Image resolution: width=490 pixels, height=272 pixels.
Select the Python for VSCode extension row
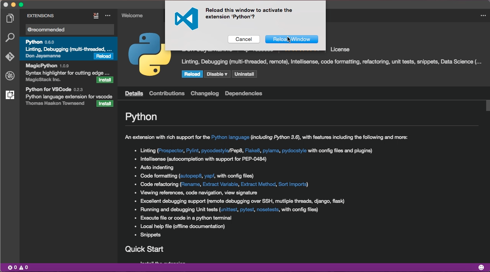[69, 96]
